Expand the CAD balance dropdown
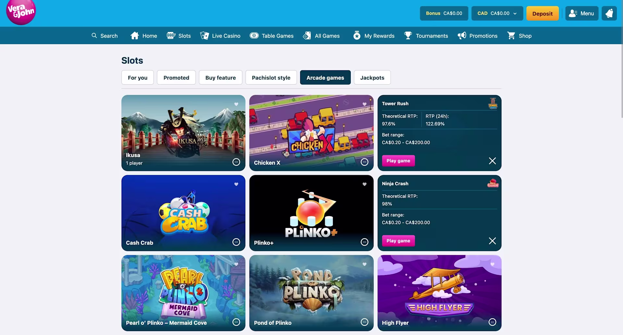 pyautogui.click(x=497, y=13)
